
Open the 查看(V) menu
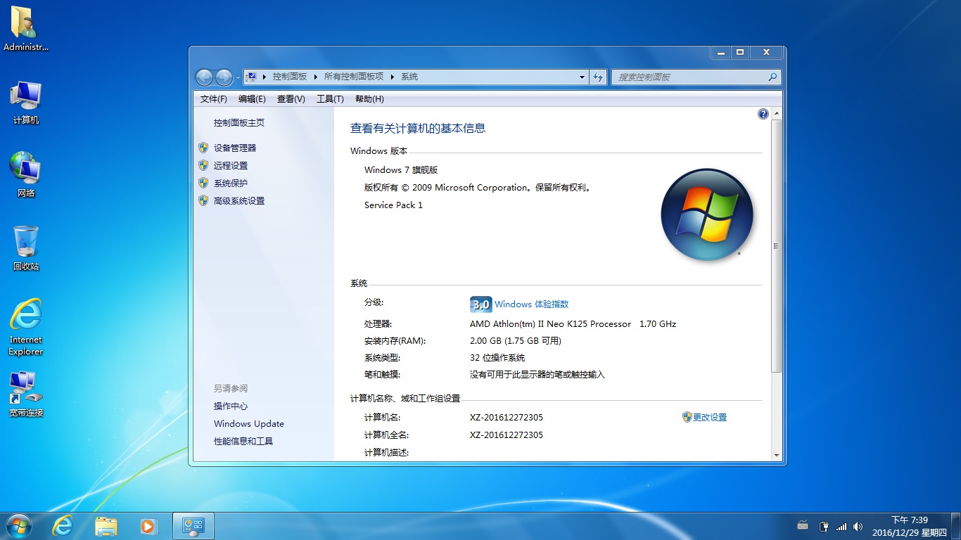(x=291, y=99)
